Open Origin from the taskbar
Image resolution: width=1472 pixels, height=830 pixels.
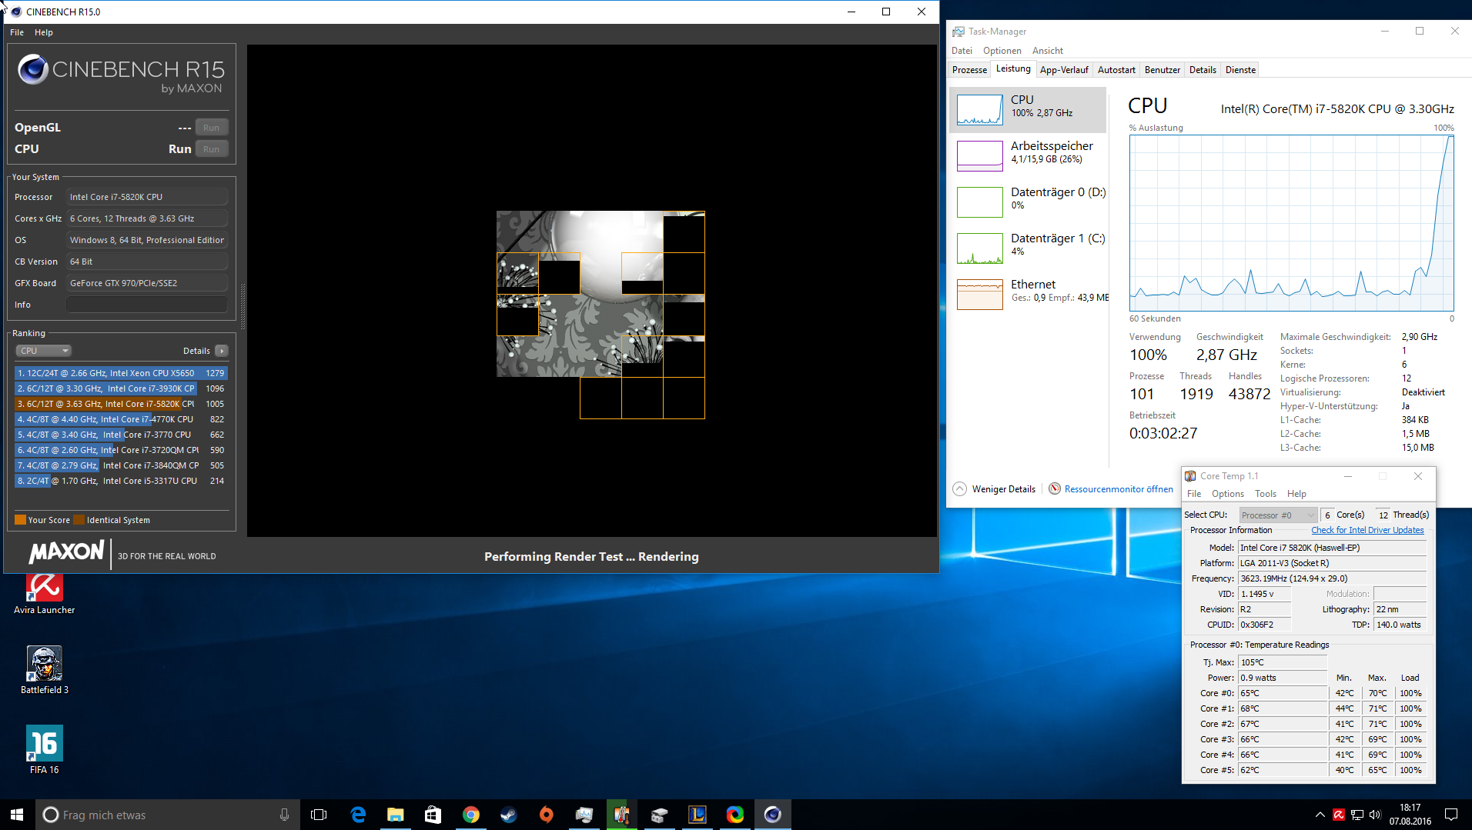coord(546,815)
